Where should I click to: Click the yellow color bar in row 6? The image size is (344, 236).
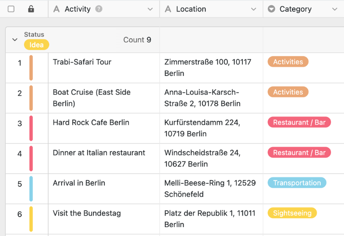[31, 219]
